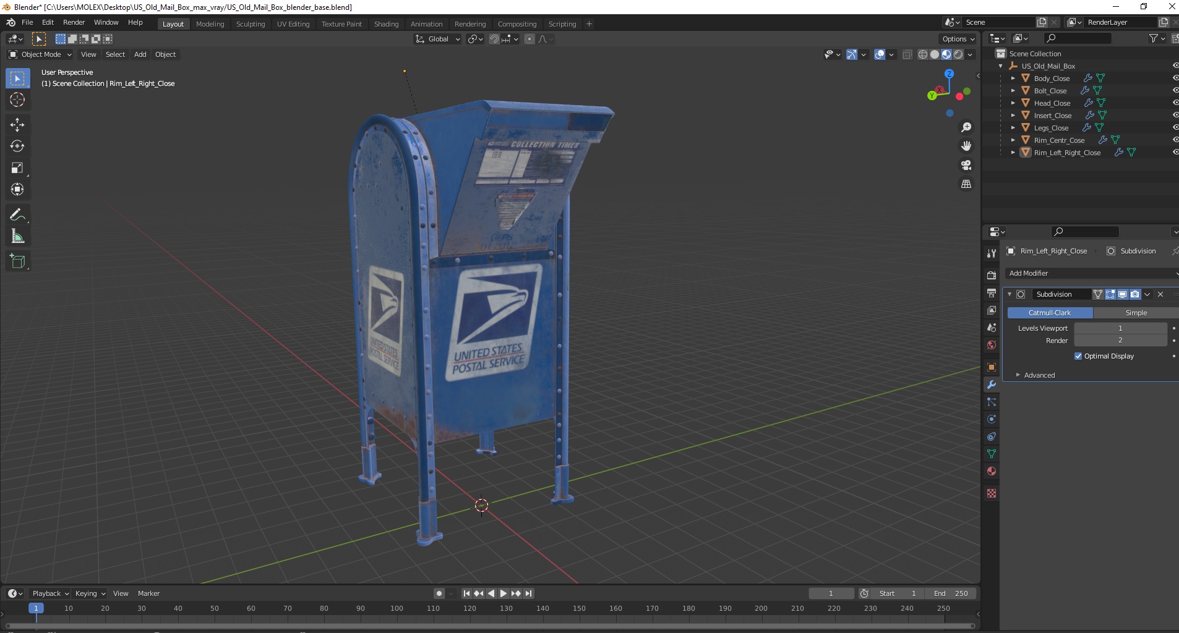The height and width of the screenshot is (633, 1179).
Task: Select the Add Cube tool
Action: 17,261
